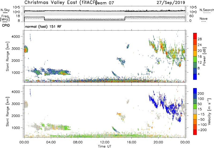Viewport: 214px width, 148px height.
Task: Pick the red bottom segment of velocity colorbar
Action: tap(195, 132)
